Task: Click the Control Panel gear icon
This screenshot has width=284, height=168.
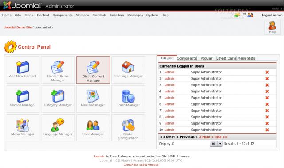Action: tap(10, 47)
